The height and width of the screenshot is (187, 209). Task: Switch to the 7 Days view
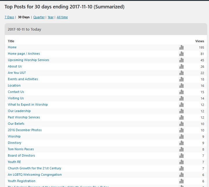coord(9,17)
